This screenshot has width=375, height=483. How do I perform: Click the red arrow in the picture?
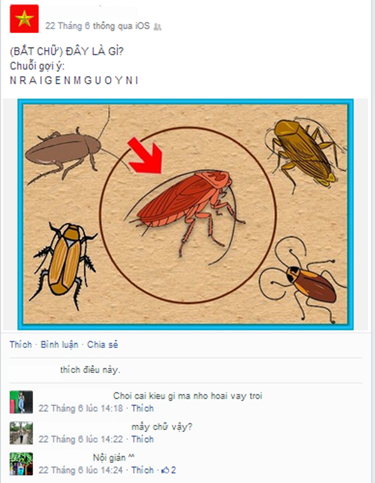(146, 155)
